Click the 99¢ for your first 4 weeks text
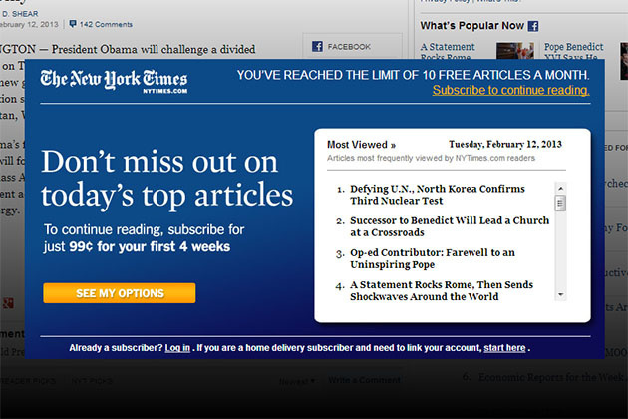 (x=150, y=247)
